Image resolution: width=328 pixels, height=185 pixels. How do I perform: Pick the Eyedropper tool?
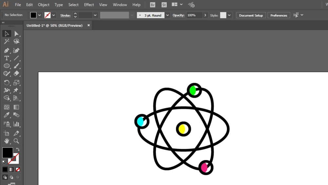[x=7, y=115]
